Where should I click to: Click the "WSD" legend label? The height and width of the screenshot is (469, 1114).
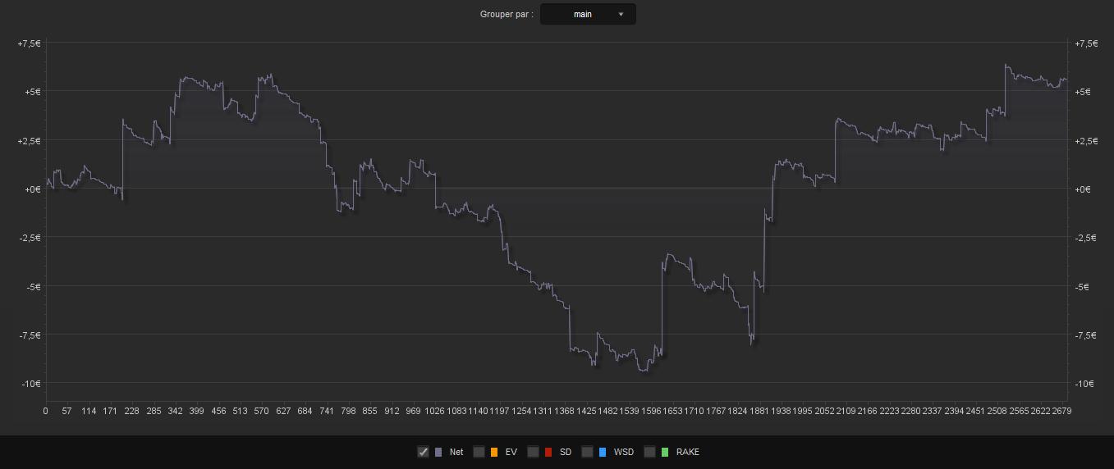[x=623, y=452]
